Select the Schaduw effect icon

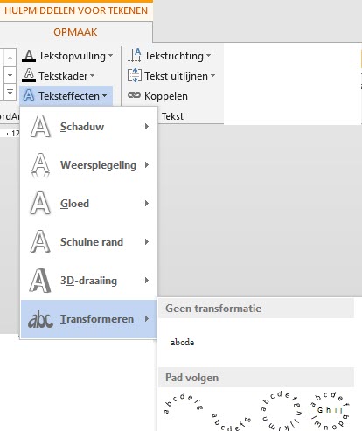click(x=40, y=127)
